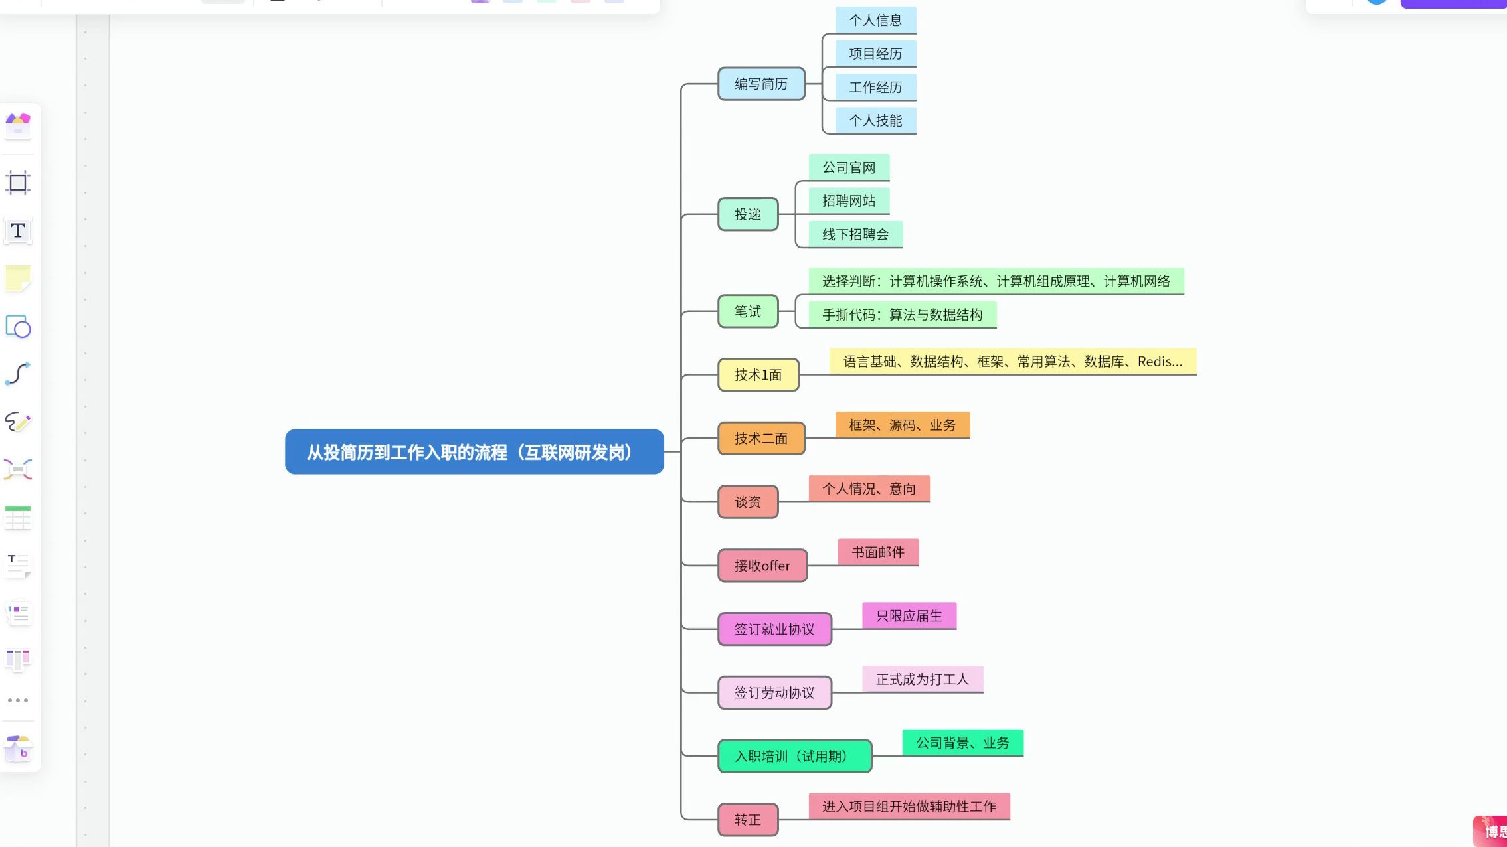Image resolution: width=1507 pixels, height=847 pixels.
Task: Select the central topic about 互联网研发岗
Action: point(474,452)
